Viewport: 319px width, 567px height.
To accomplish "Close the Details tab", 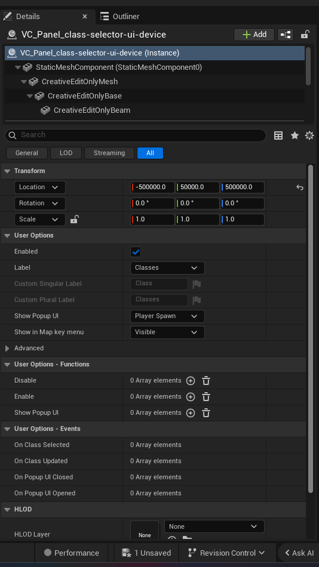I will pyautogui.click(x=85, y=16).
